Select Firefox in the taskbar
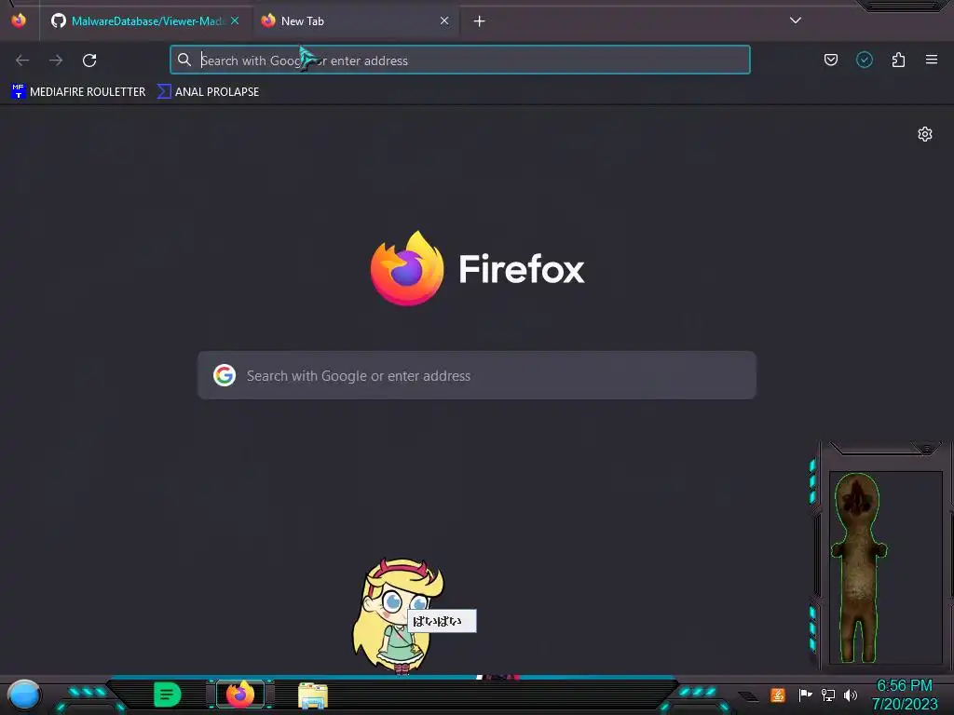This screenshot has height=715, width=954. click(x=240, y=695)
